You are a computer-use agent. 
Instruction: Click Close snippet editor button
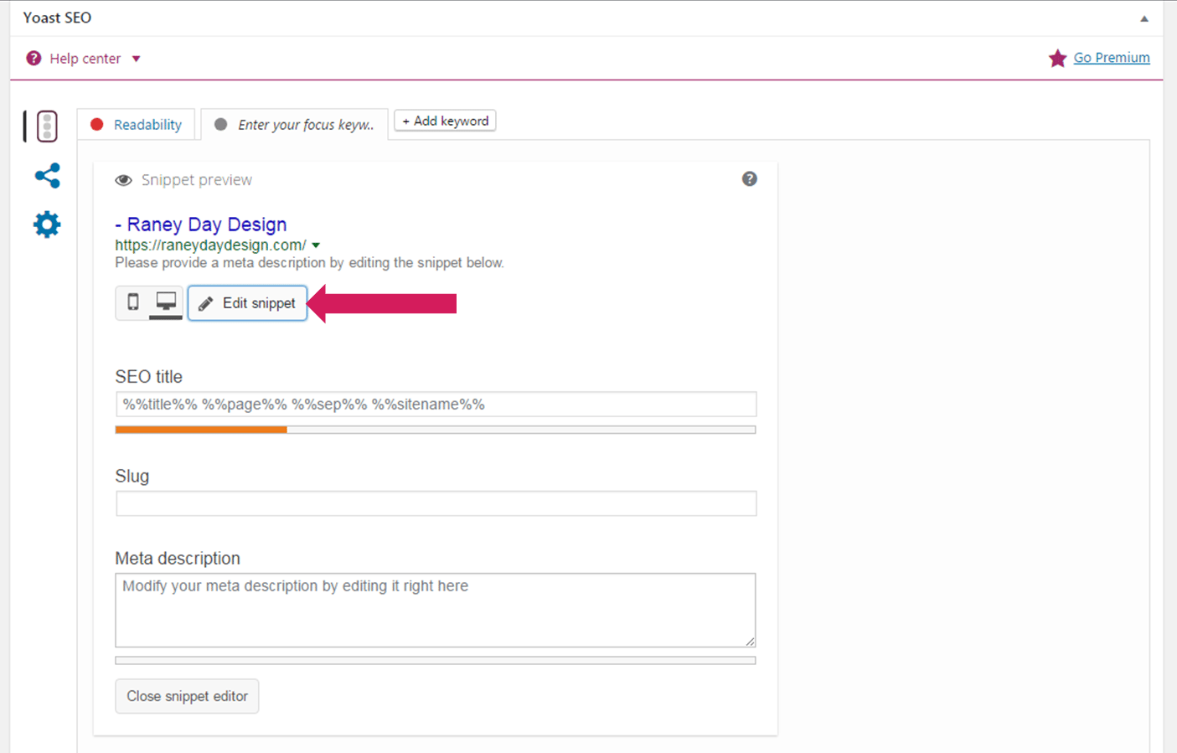[x=187, y=696]
